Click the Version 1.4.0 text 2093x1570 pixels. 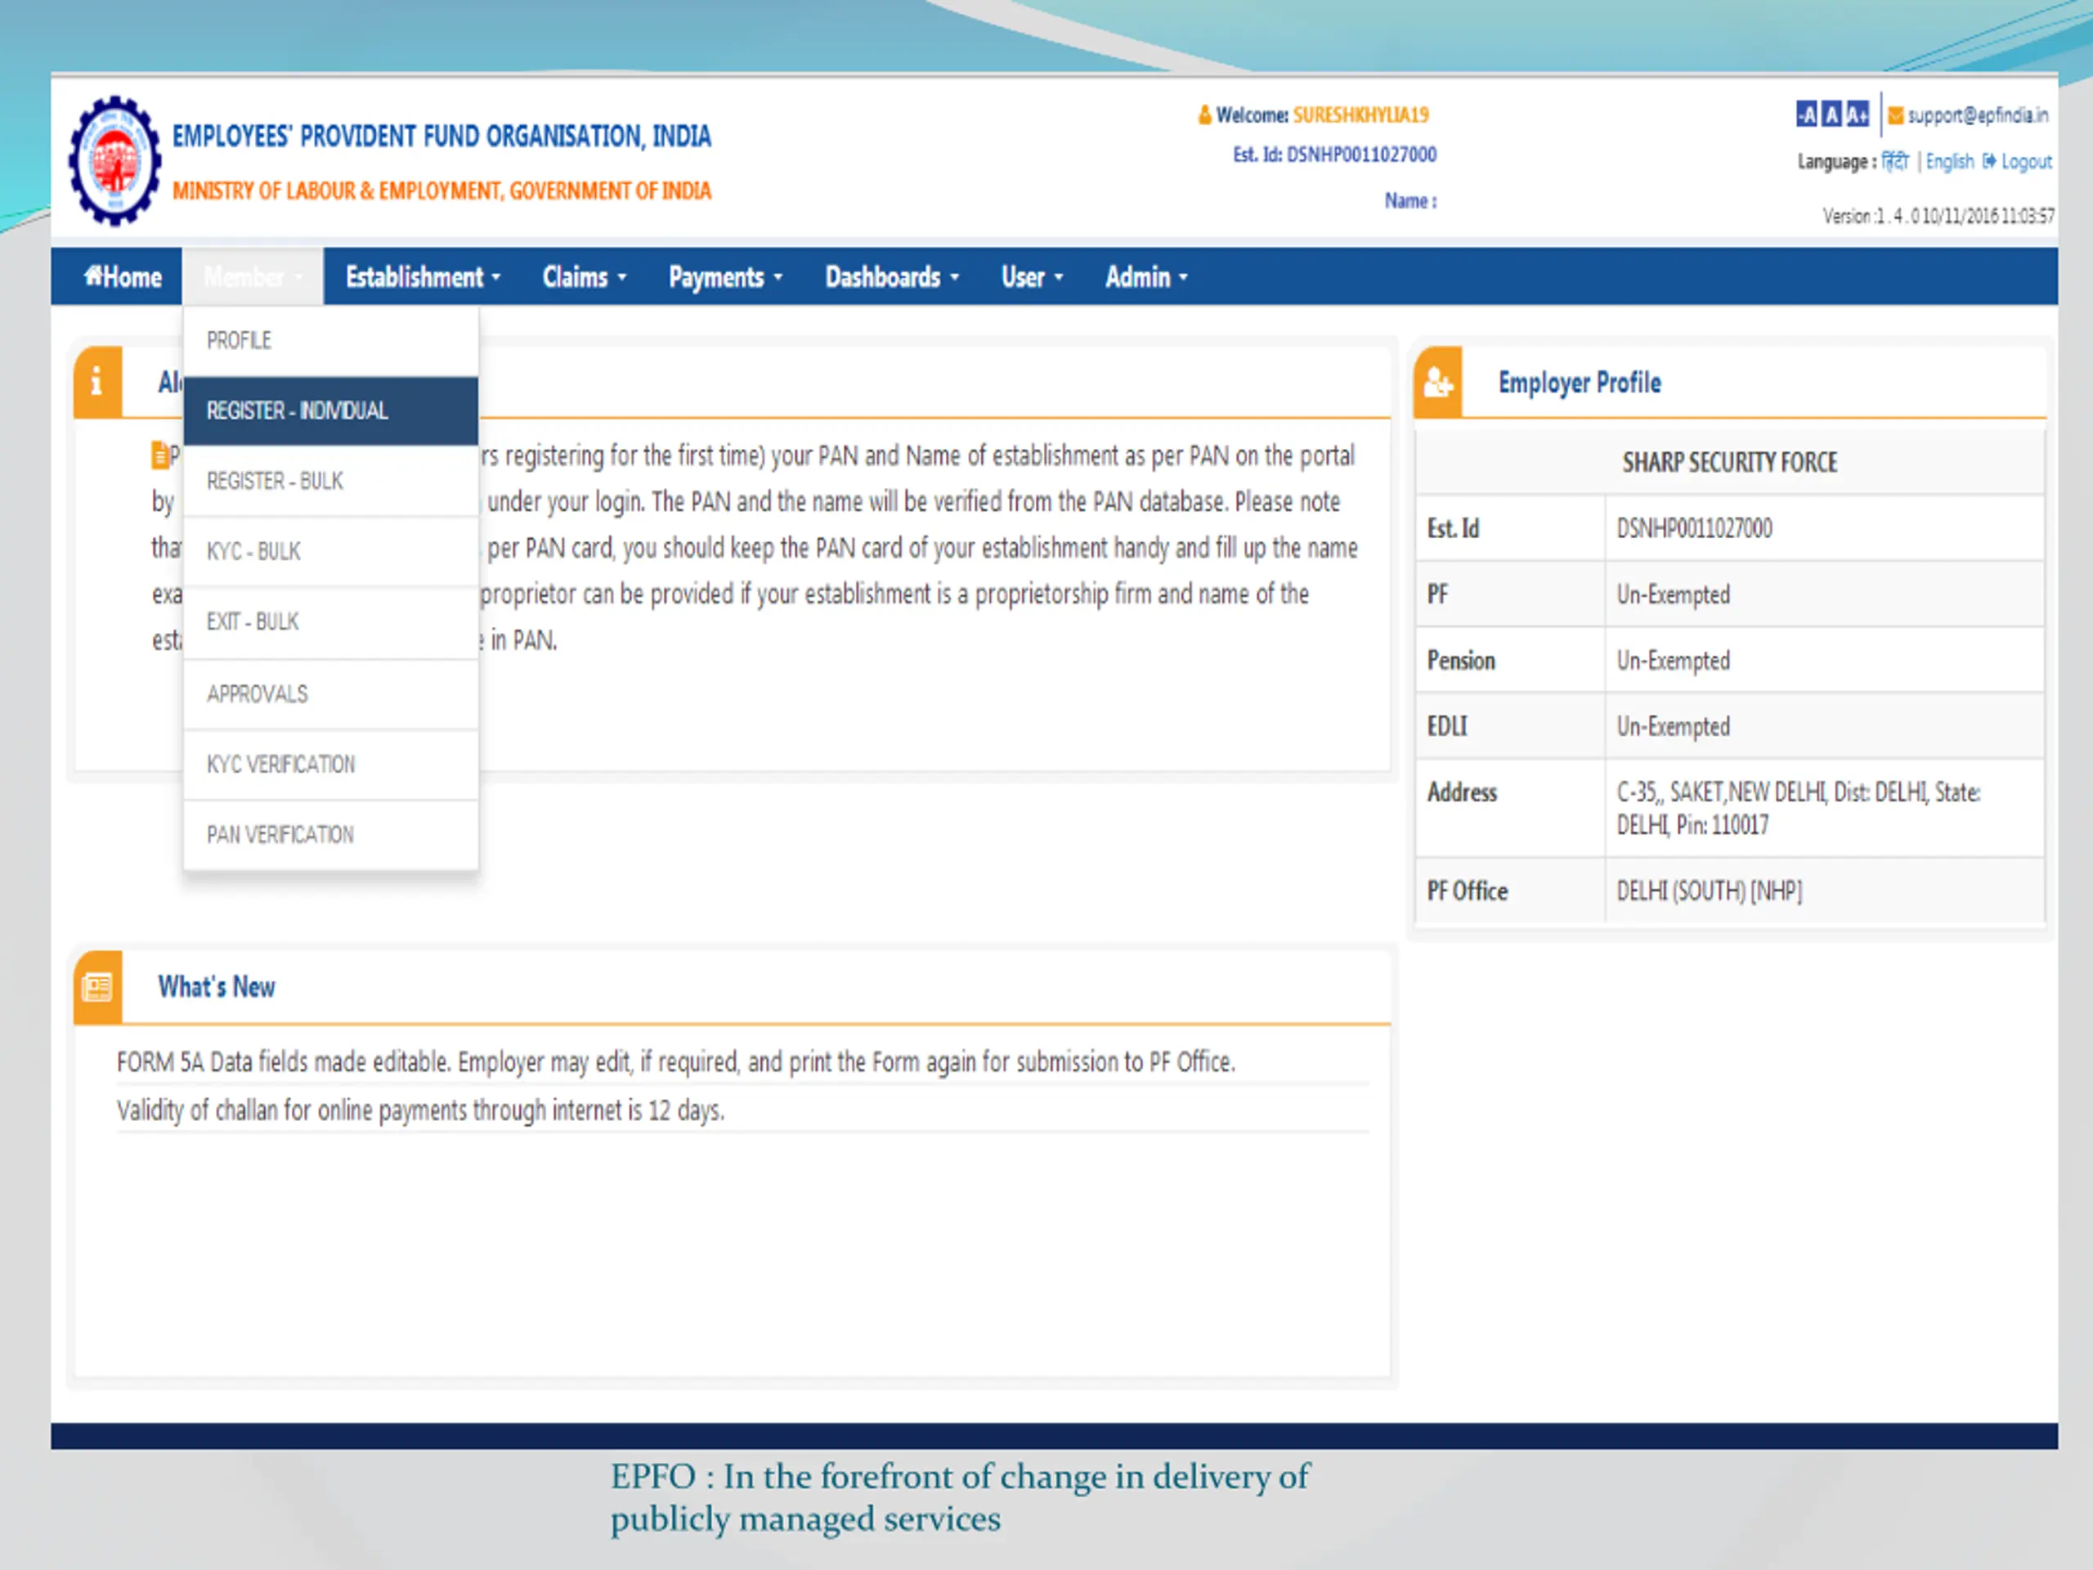1938,217
